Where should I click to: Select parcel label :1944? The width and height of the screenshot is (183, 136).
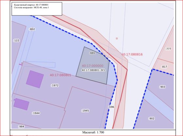[x=36, y=113]
